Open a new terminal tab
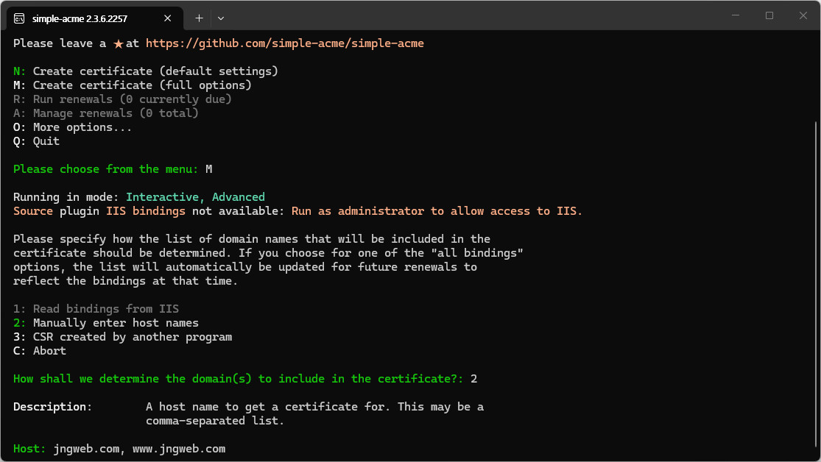 pyautogui.click(x=199, y=18)
